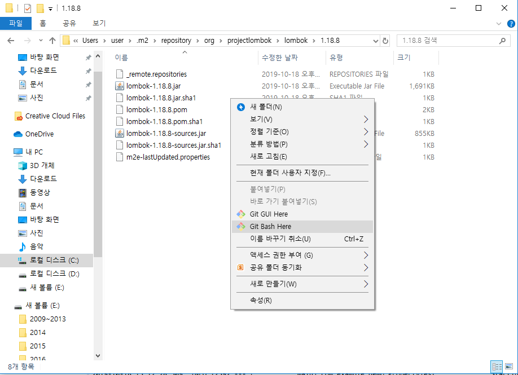Image resolution: width=518 pixels, height=375 pixels.
Task: Open the 2014 folder in tree
Action: (38, 333)
